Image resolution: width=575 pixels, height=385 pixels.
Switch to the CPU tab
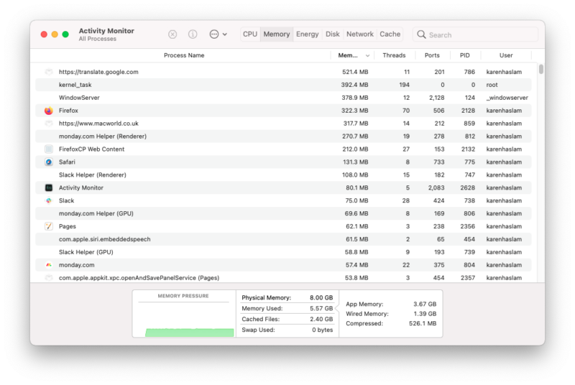249,34
